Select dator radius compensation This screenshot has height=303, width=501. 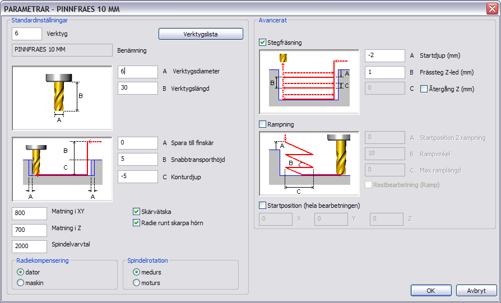pos(20,272)
